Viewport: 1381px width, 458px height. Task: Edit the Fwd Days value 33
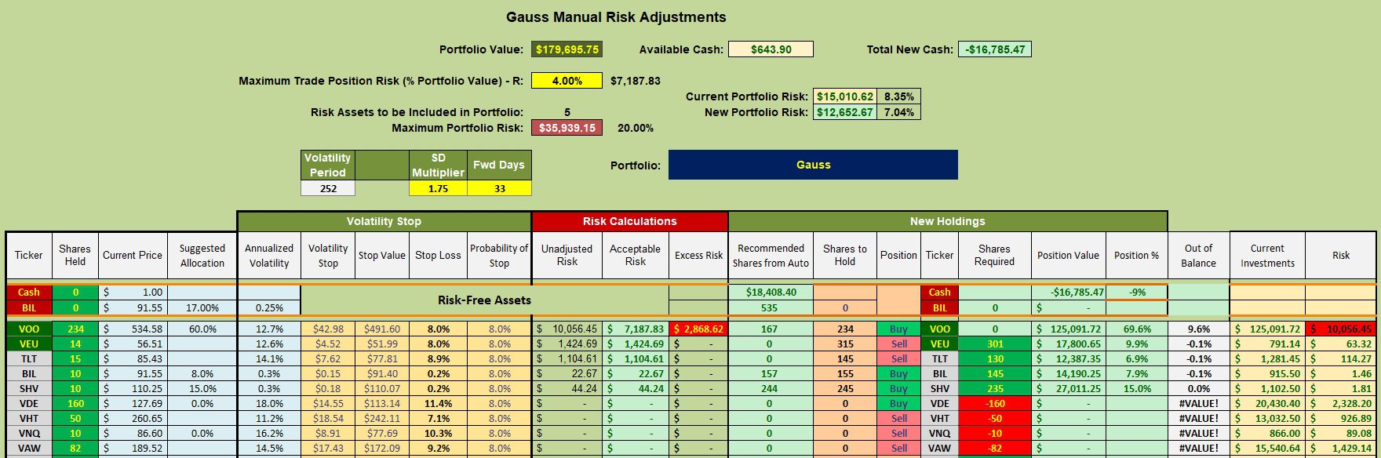(499, 188)
